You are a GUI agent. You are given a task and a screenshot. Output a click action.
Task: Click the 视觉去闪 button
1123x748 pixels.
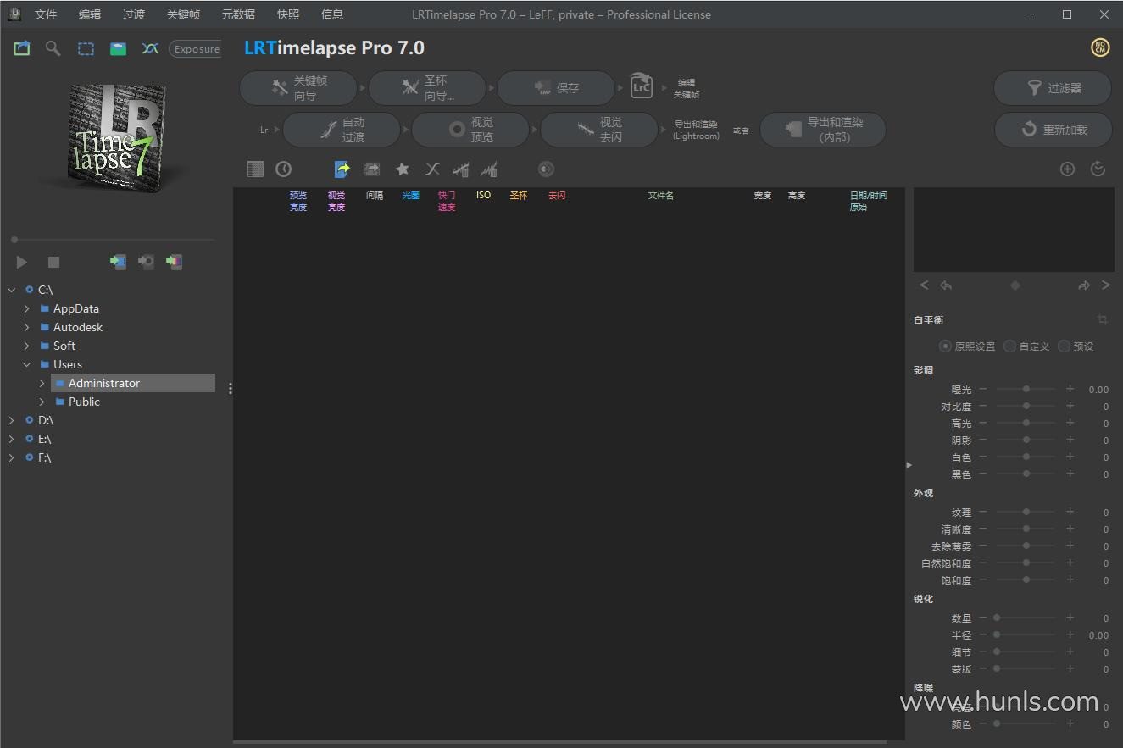[x=599, y=130]
